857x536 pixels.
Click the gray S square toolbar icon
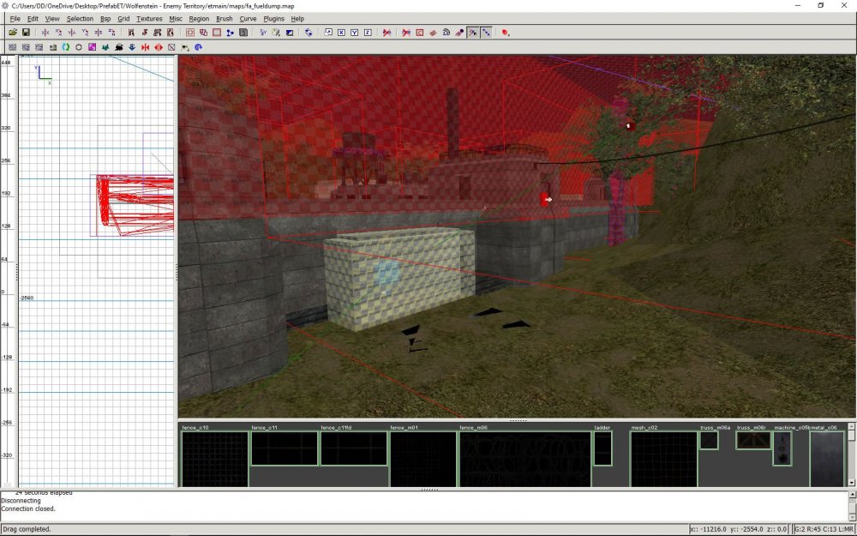pos(243,33)
